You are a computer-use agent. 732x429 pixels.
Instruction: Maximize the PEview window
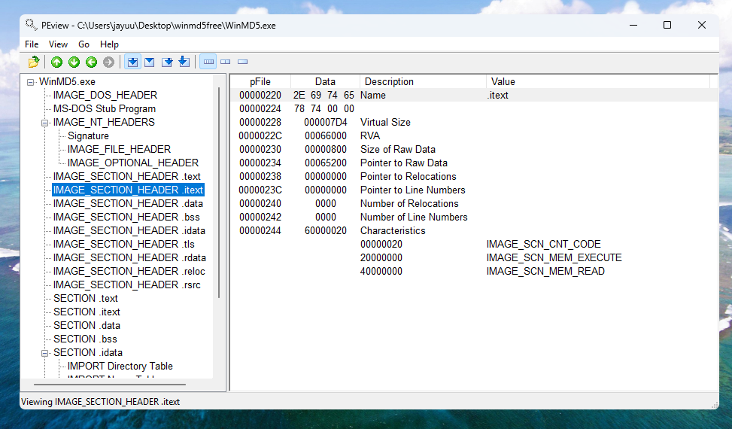667,25
